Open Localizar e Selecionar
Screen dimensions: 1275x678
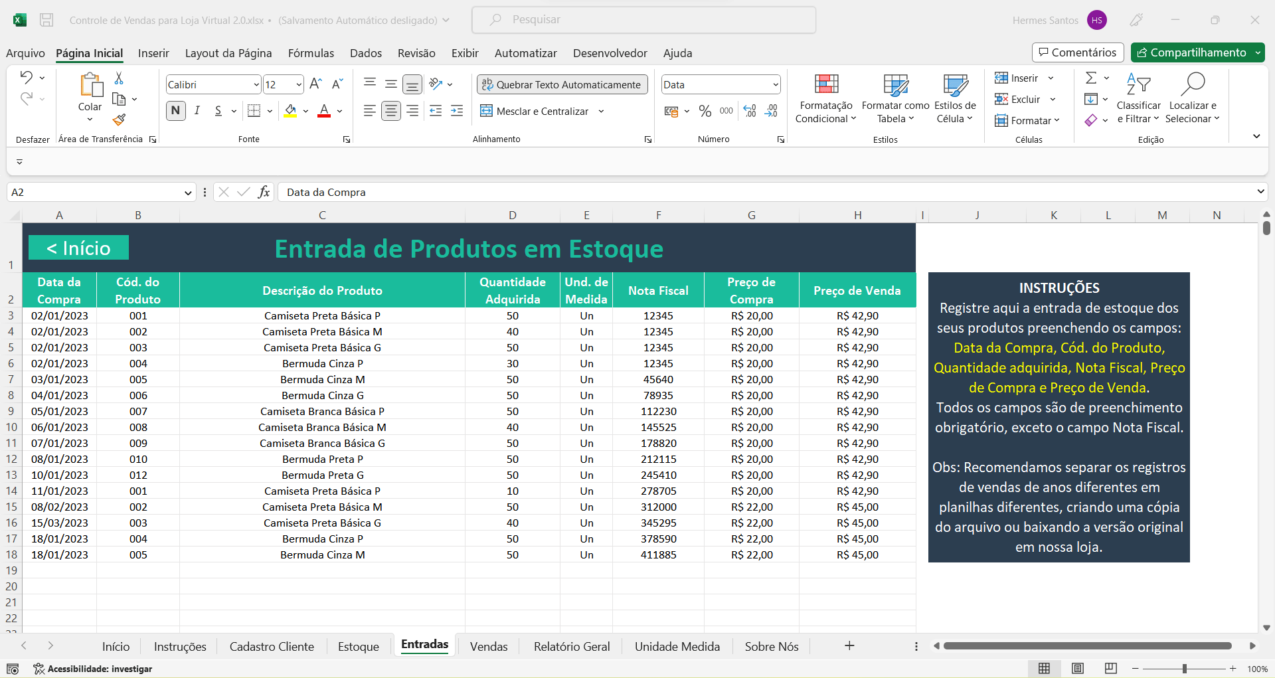(1193, 98)
